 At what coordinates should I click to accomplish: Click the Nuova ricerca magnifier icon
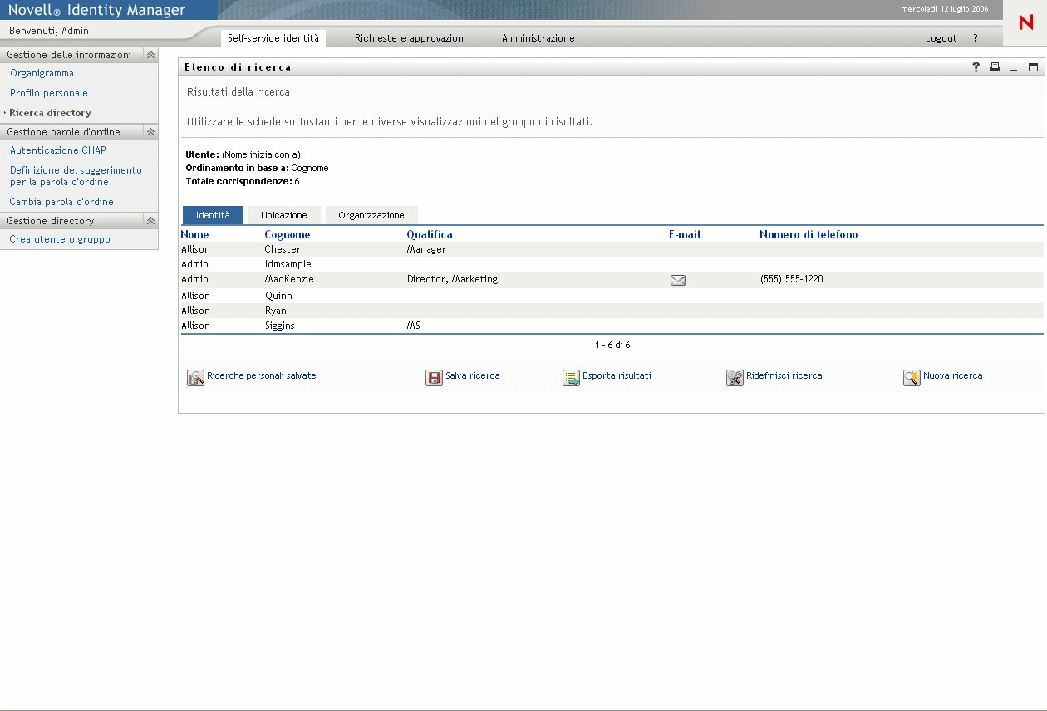point(912,378)
